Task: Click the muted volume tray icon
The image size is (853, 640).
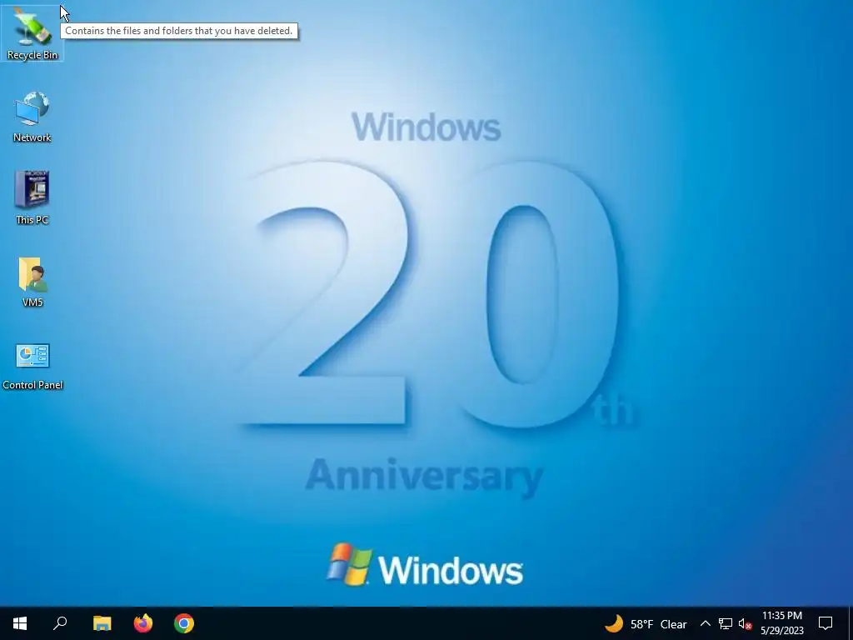Action: click(746, 623)
